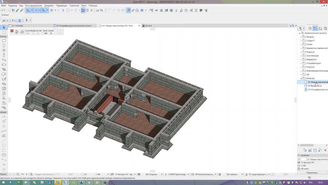Select the Marquee tool in the toolbox
Viewport: 328px width, 185px height.
coord(4,32)
